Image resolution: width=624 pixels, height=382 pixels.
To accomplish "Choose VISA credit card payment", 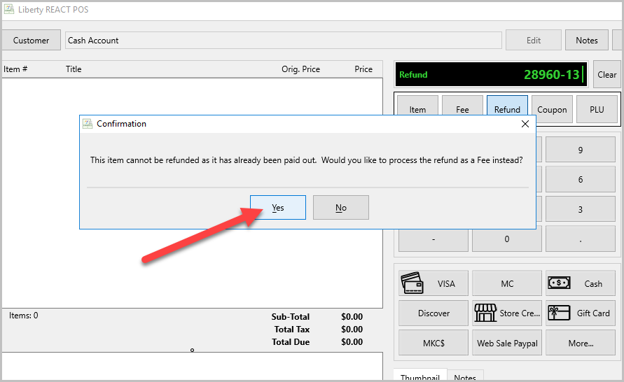I will coord(434,283).
